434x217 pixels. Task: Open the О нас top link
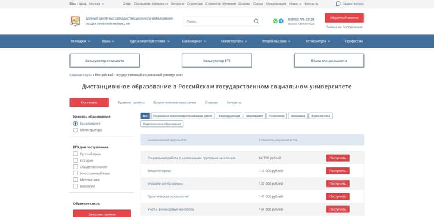pos(127,3)
